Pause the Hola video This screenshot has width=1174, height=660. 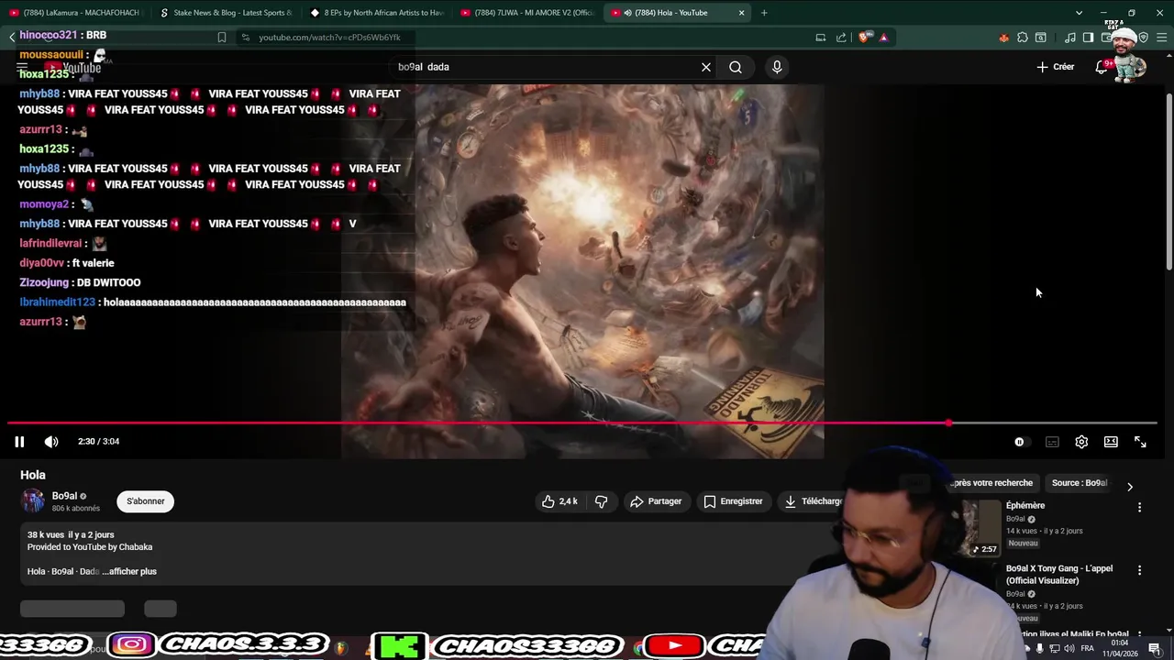click(x=18, y=442)
